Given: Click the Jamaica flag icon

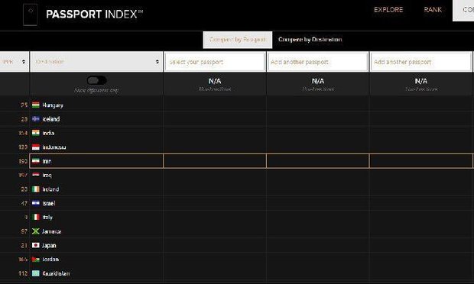Looking at the screenshot, I should coord(36,231).
